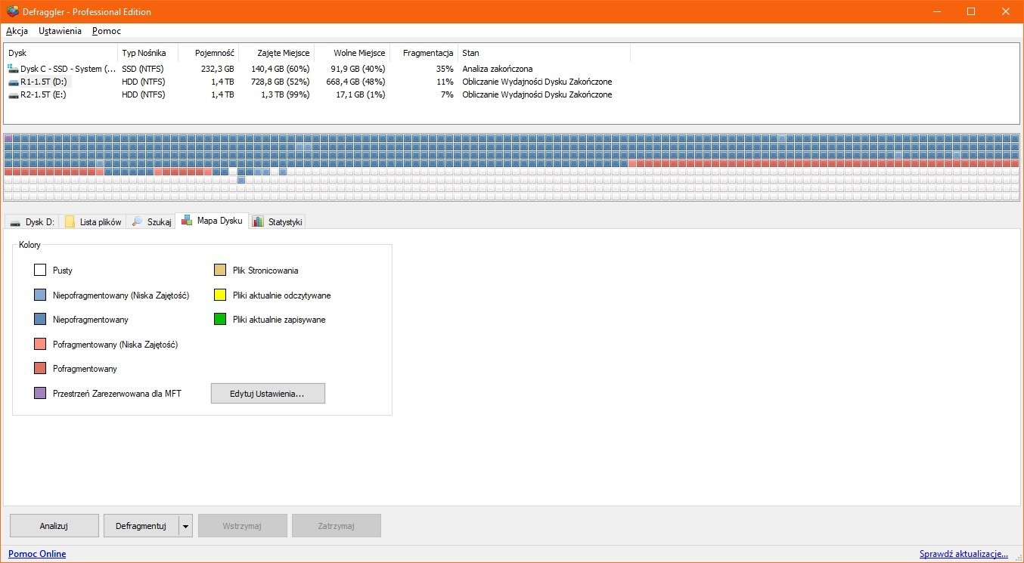Viewport: 1024px width, 563px height.
Task: Click '1,3 TB (99%)' used space cell
Action: point(286,95)
